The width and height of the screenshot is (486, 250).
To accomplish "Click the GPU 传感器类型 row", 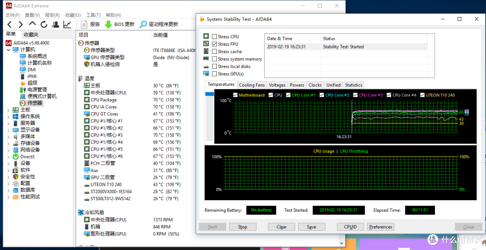I will pyautogui.click(x=104, y=57).
